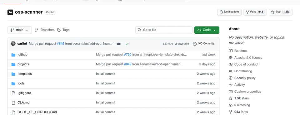Click the CLA.md file icon

(13, 103)
